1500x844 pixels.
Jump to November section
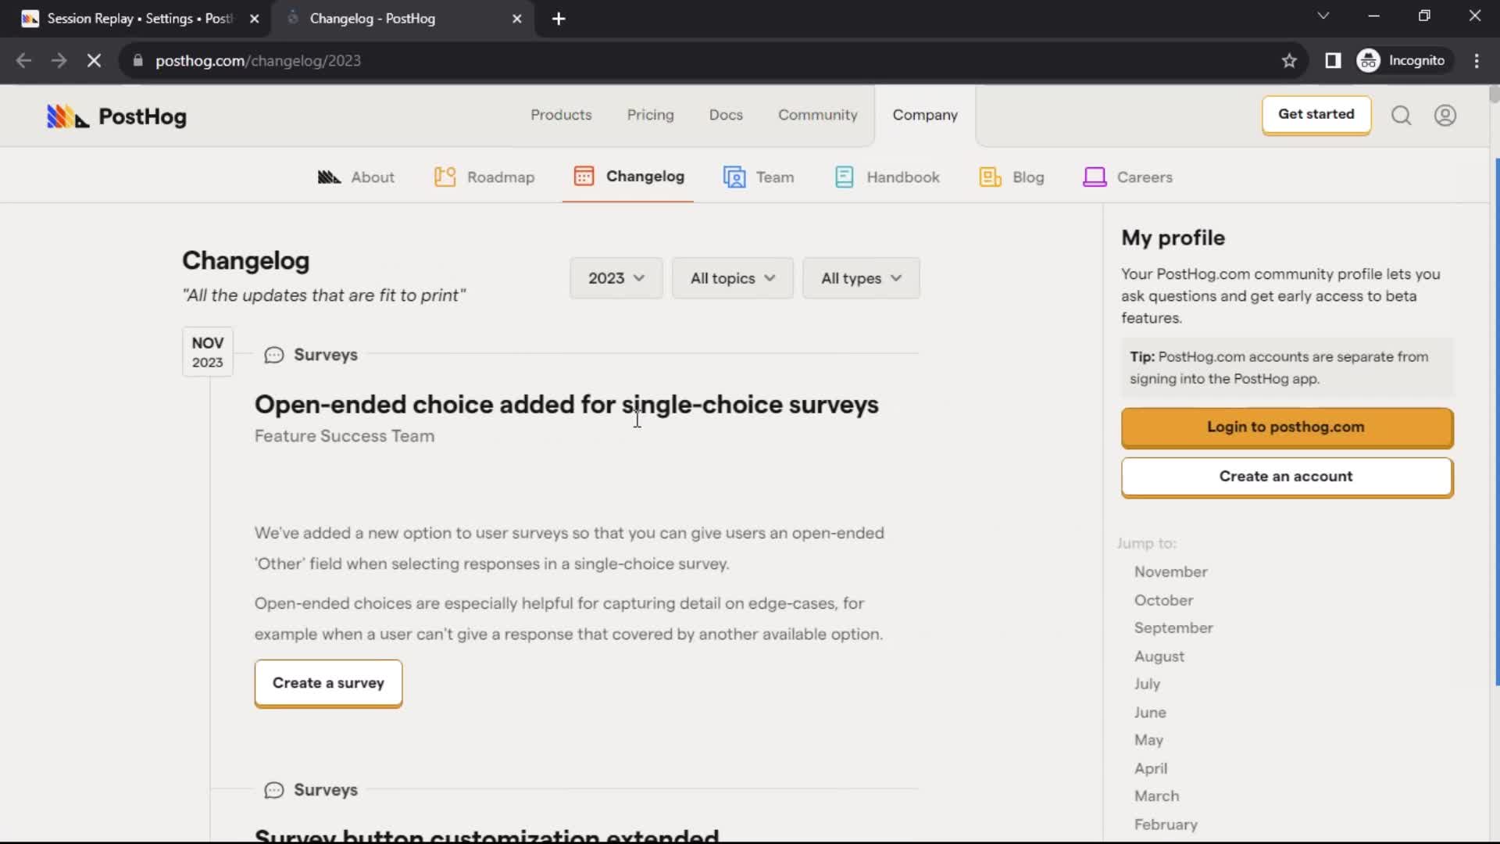tap(1171, 571)
